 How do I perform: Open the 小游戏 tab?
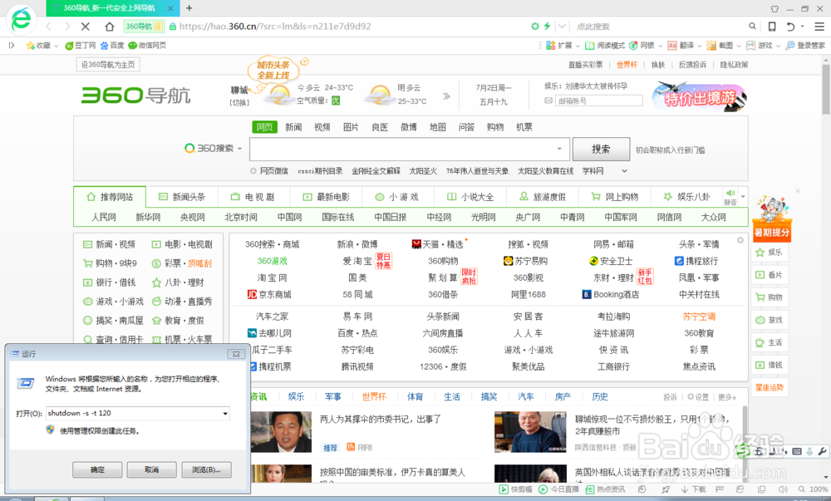coord(397,197)
